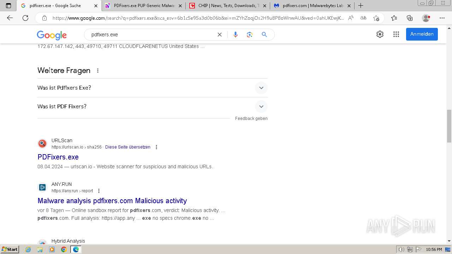
Task: Switch to CHIP News, Tests tab
Action: [228, 6]
